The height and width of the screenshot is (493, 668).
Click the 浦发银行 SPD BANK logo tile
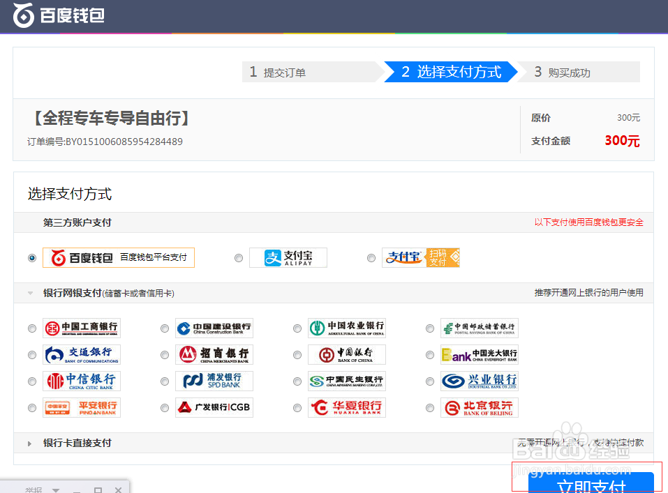coord(214,381)
